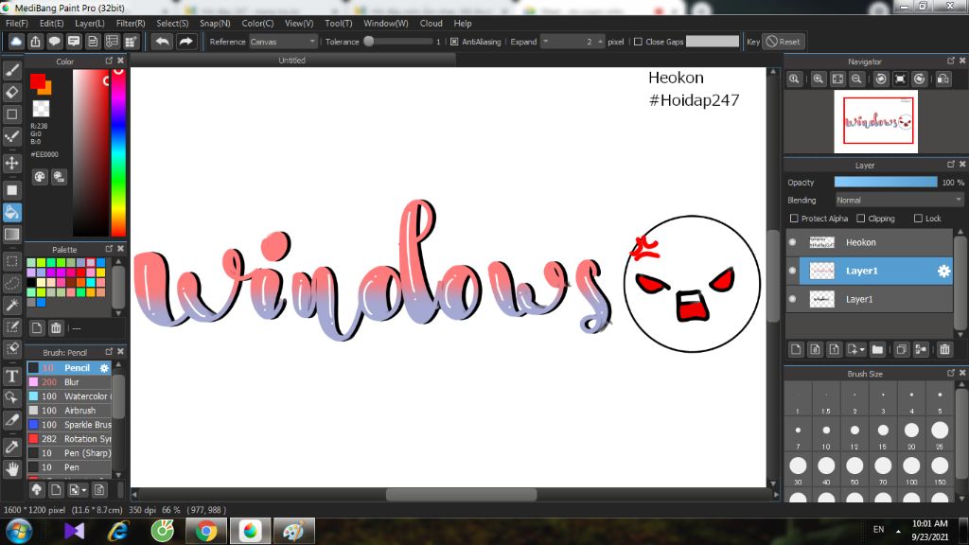Hide the bottom Layer1 layer
The width and height of the screenshot is (969, 545).
[x=793, y=299]
